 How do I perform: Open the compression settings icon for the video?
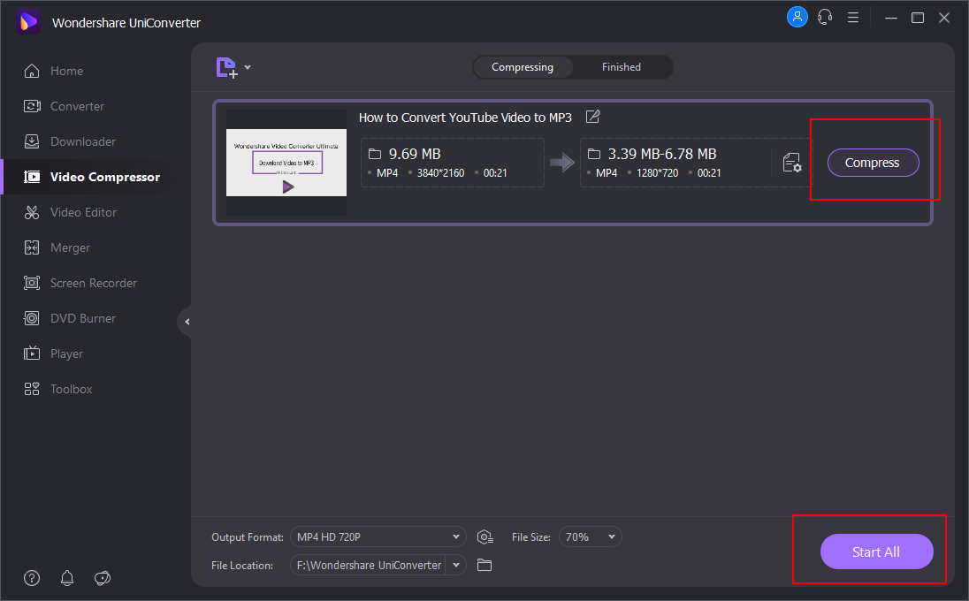(792, 163)
